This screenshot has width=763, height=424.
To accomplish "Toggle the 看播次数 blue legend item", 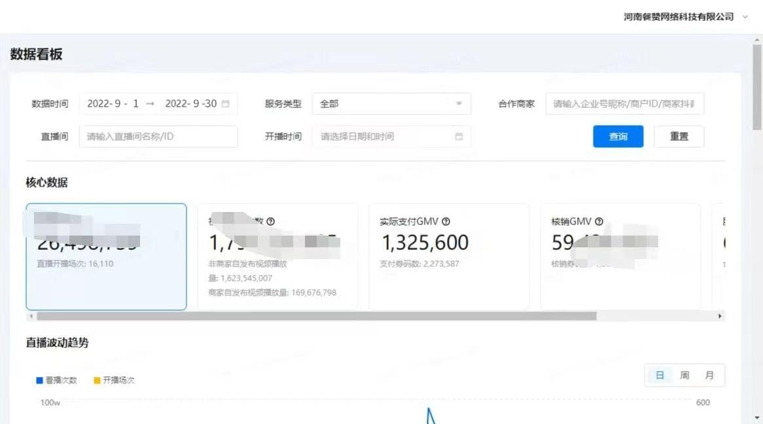I will [x=56, y=380].
